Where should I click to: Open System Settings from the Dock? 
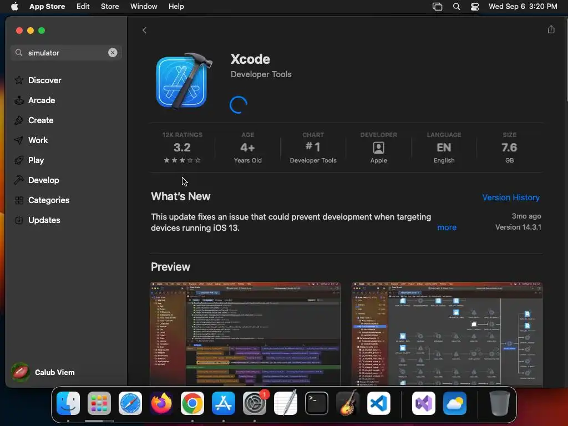click(255, 403)
